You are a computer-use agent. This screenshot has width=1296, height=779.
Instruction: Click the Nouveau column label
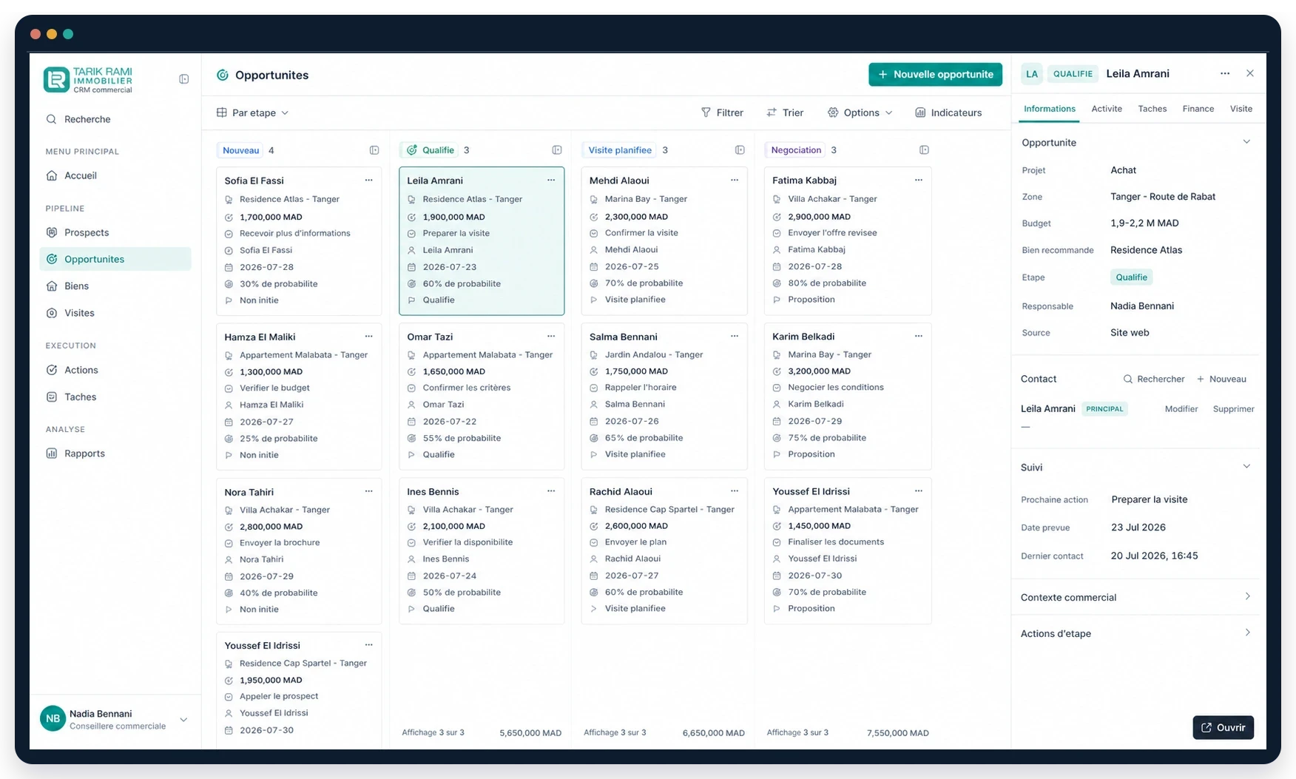coord(241,150)
